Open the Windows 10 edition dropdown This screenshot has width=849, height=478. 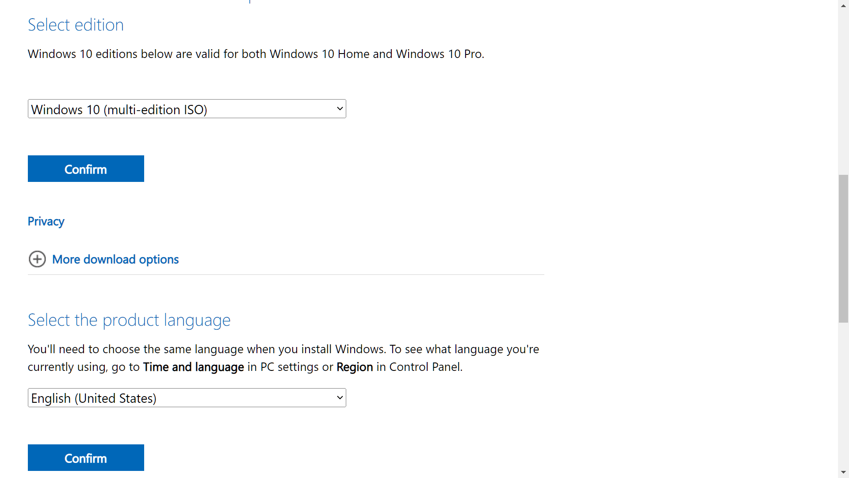(x=187, y=109)
